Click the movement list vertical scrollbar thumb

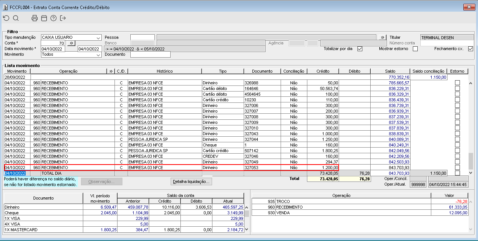[x=470, y=161]
